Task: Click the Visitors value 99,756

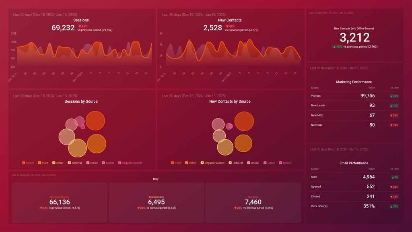Action: [x=367, y=96]
